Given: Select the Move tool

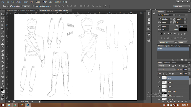Looking at the screenshot, I should [3, 15].
